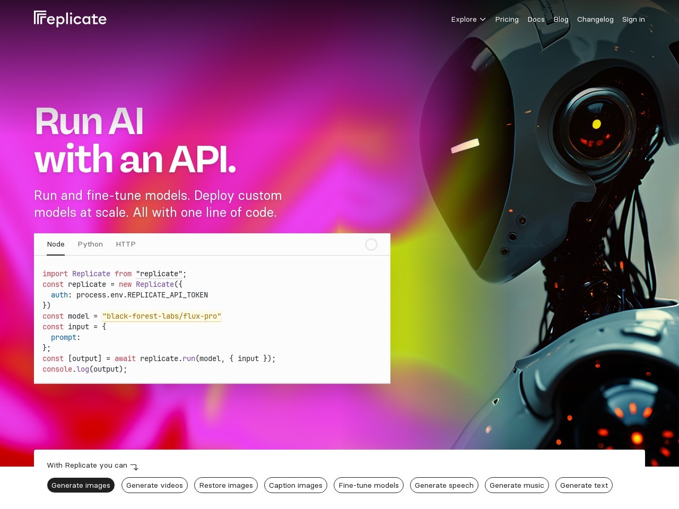Select the Generate images pill
Screen dimensions: 679x509
point(81,485)
